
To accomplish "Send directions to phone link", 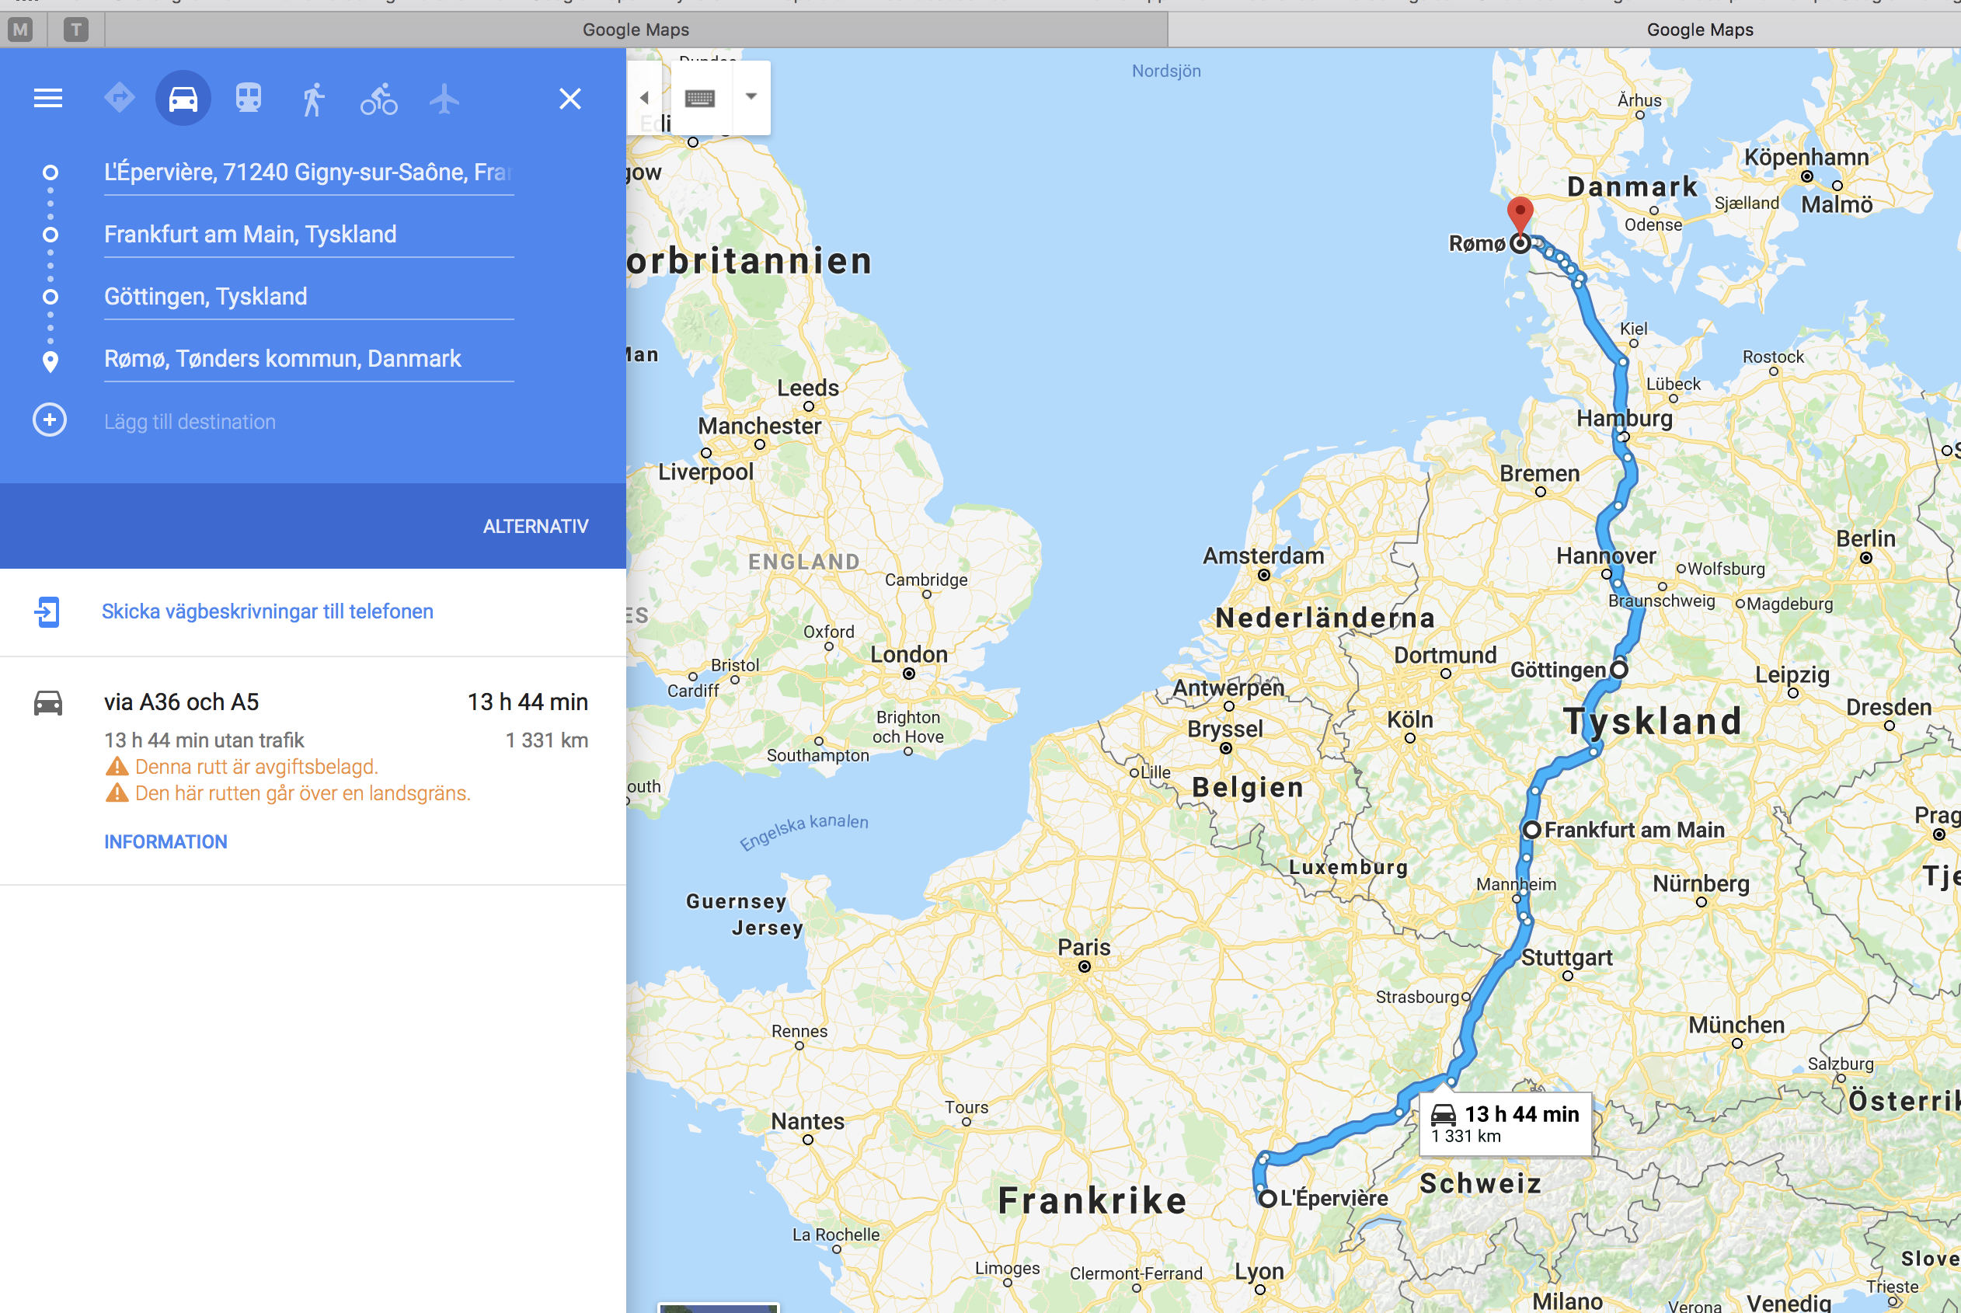I will [x=267, y=612].
